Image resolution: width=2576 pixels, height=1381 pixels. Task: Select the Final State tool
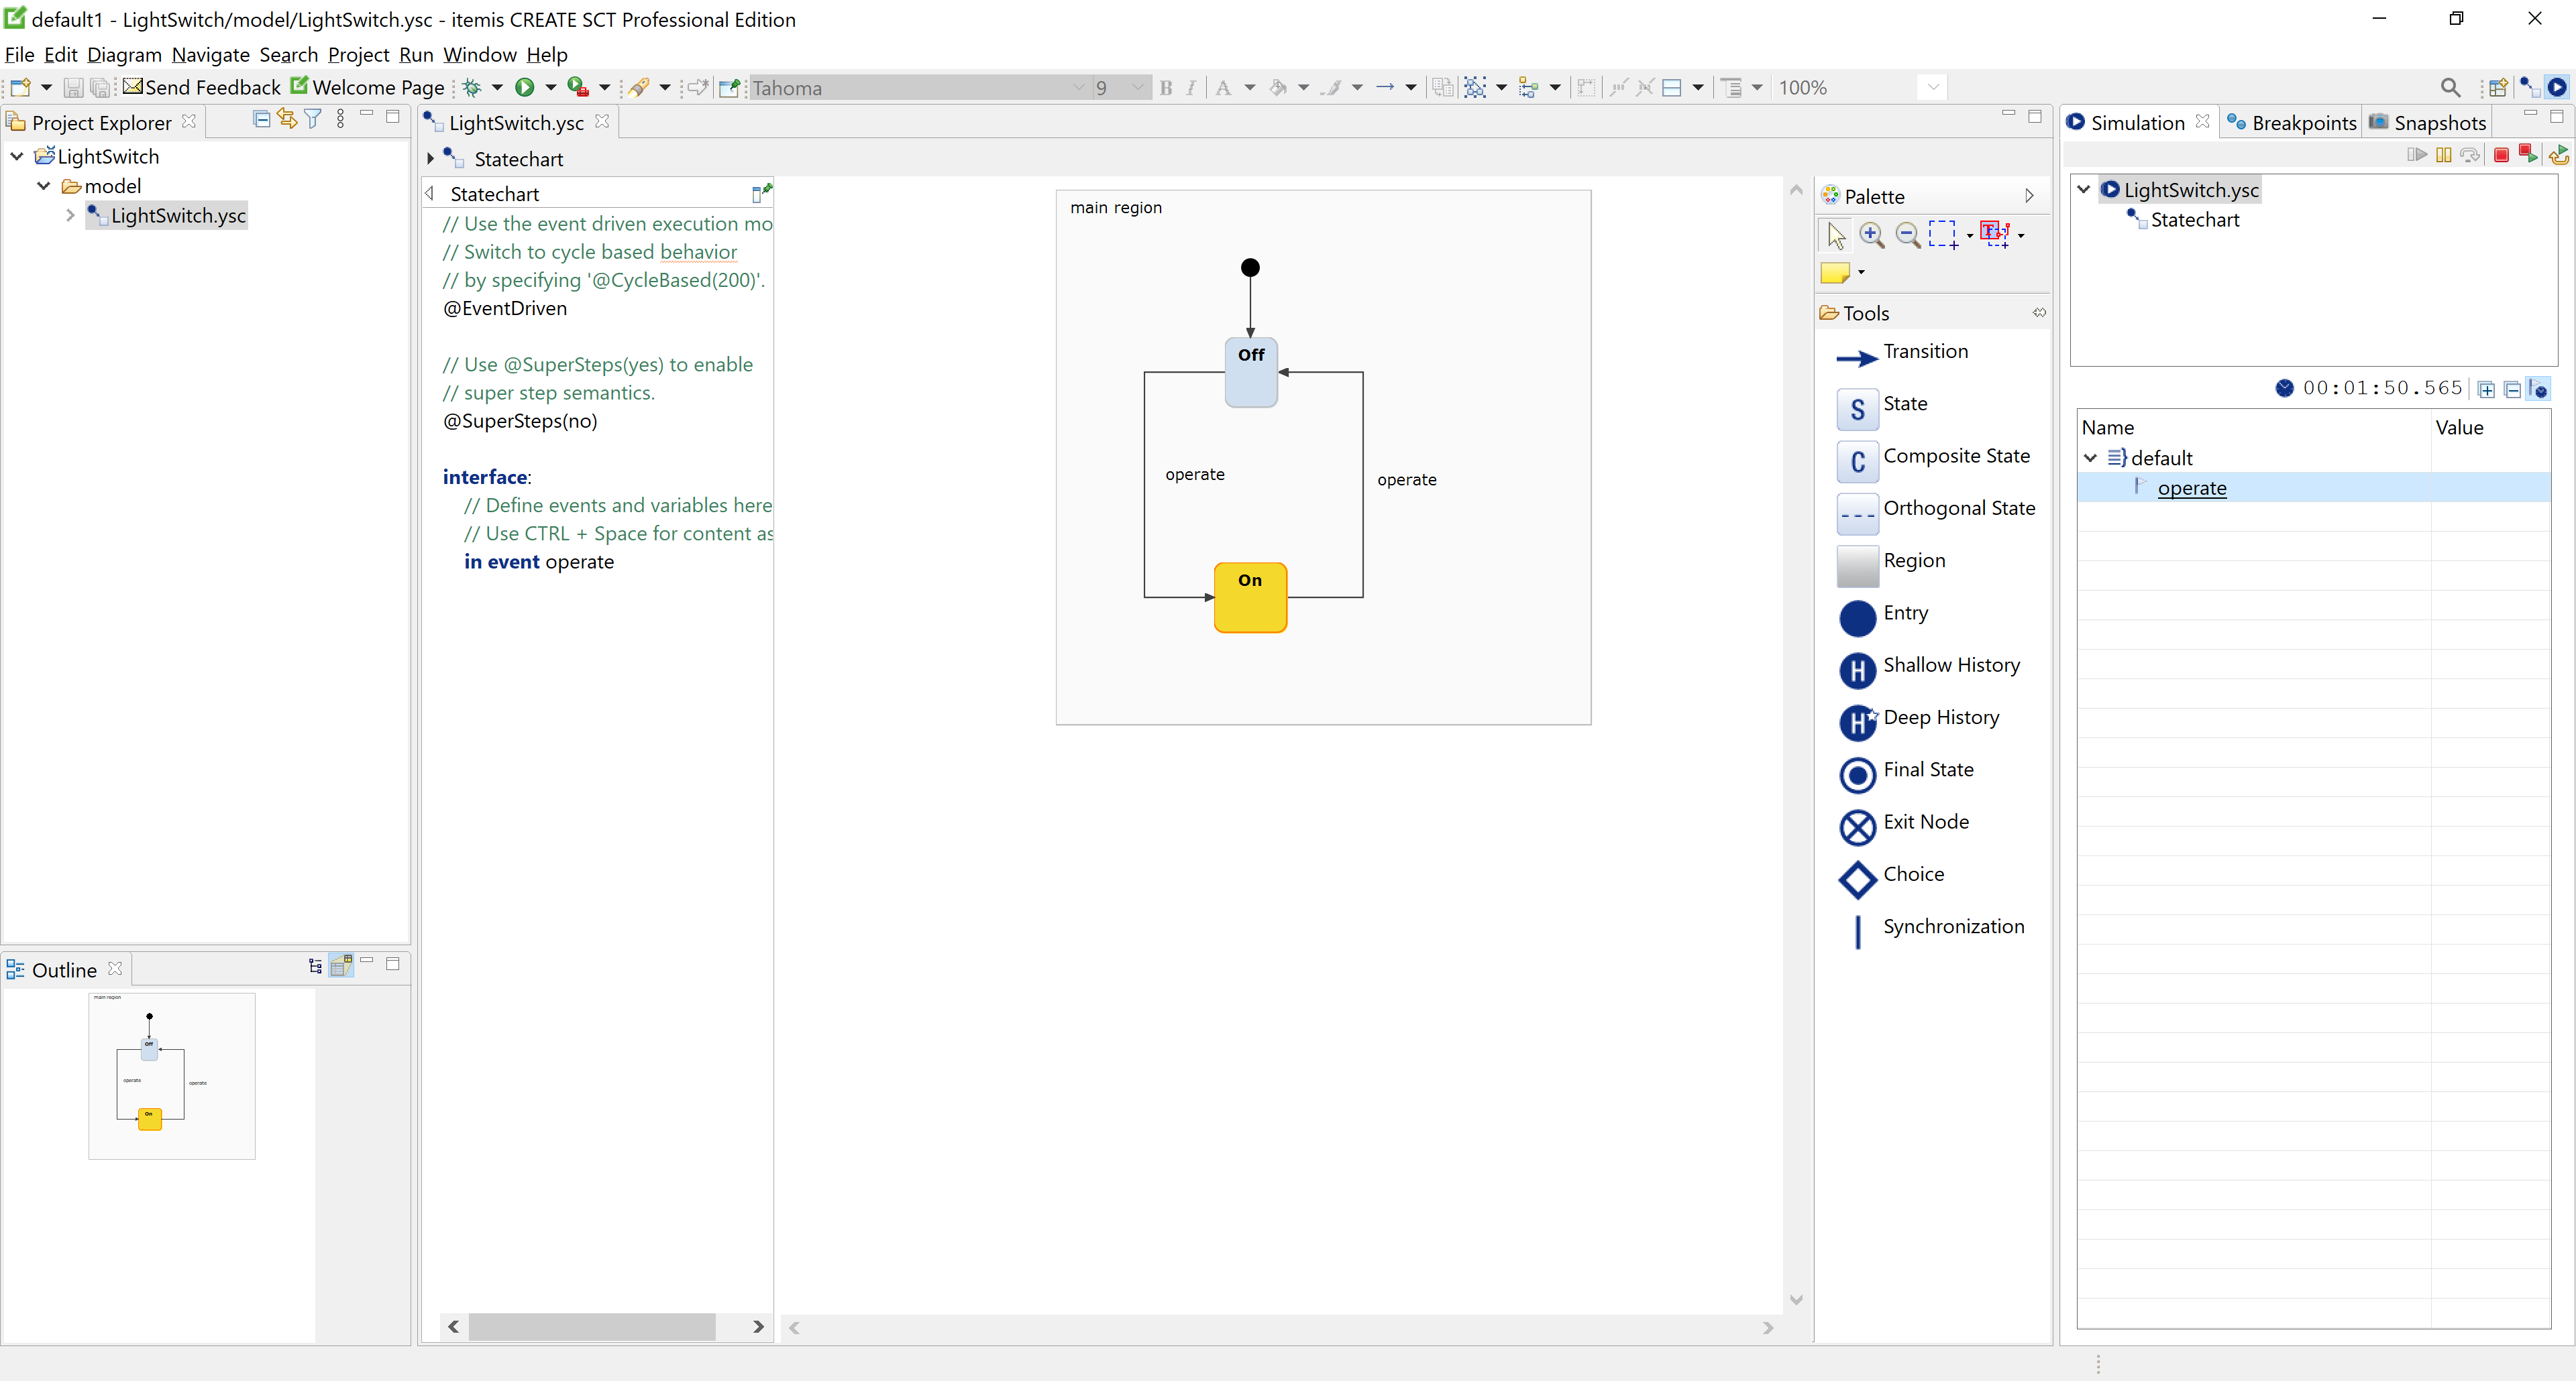[x=1927, y=768]
